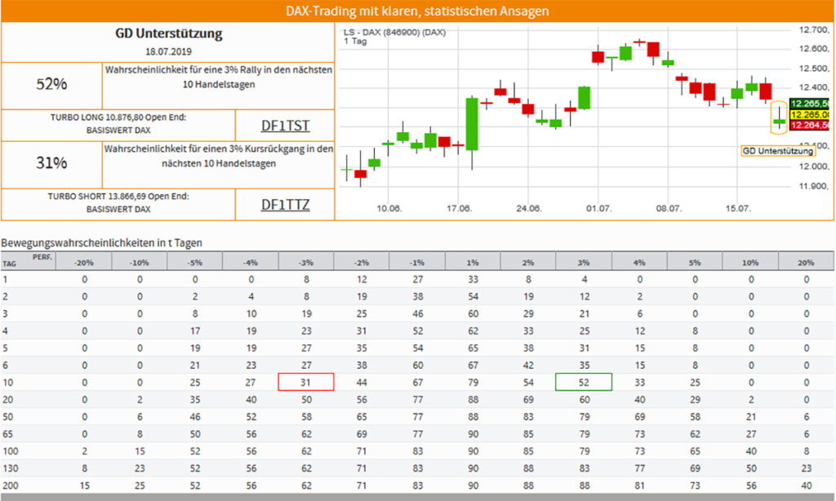Click the GD Unterstützung chart label
The image size is (836, 501).
click(777, 151)
